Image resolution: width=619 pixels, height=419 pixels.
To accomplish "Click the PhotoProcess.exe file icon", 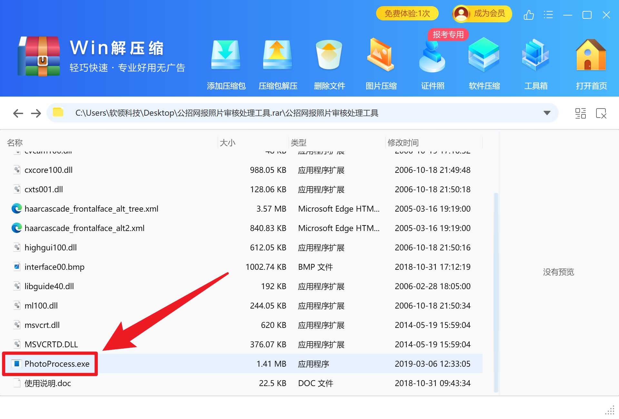I will (x=17, y=364).
